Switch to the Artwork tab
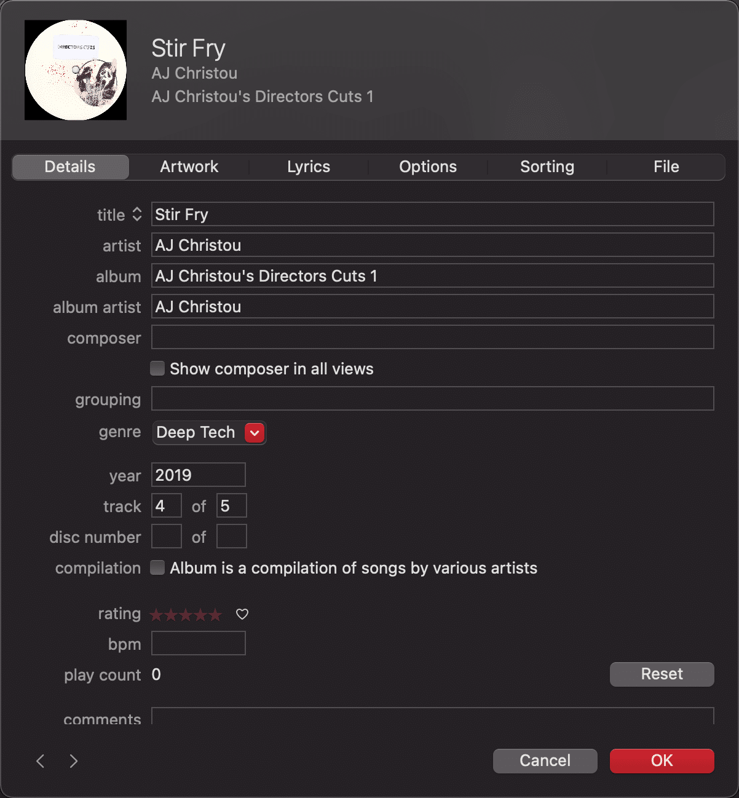739x798 pixels. pos(189,167)
